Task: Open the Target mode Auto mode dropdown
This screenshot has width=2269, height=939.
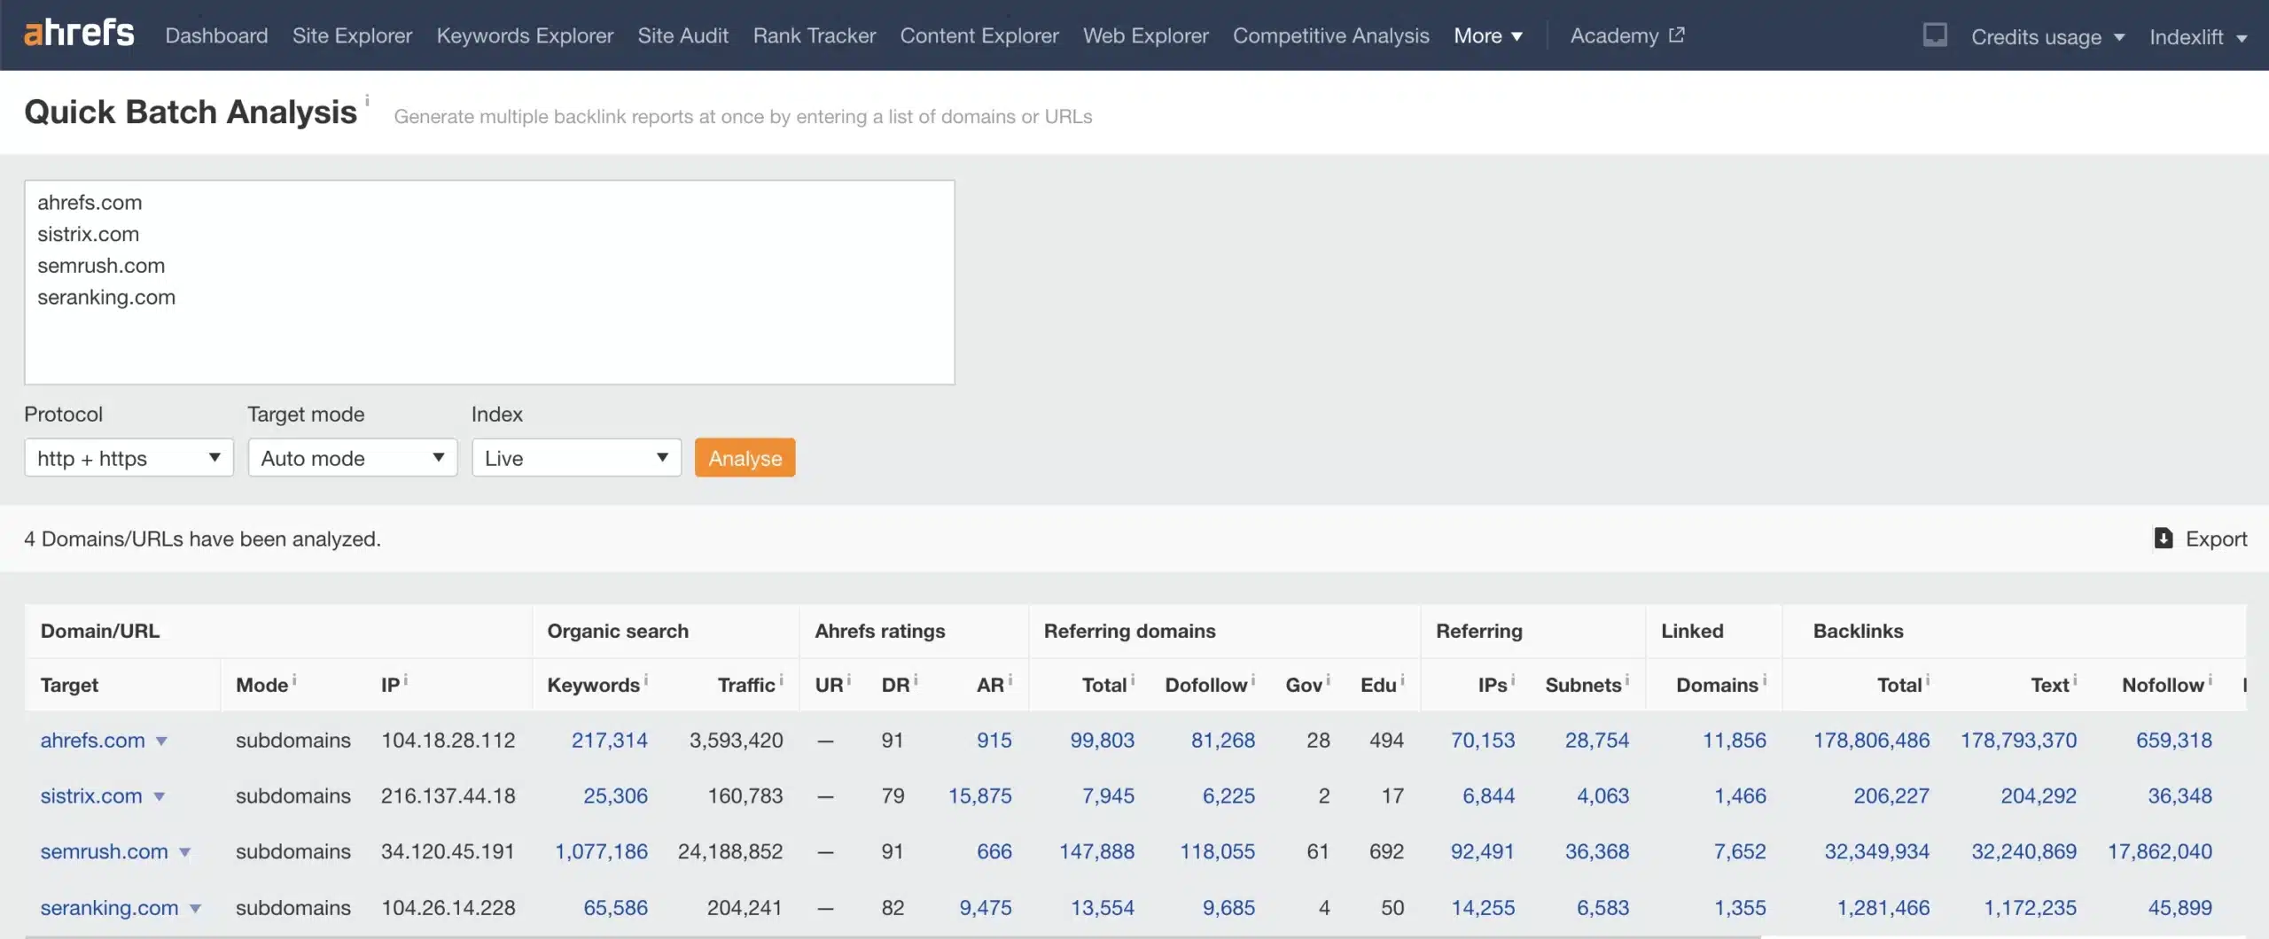Action: coord(353,458)
